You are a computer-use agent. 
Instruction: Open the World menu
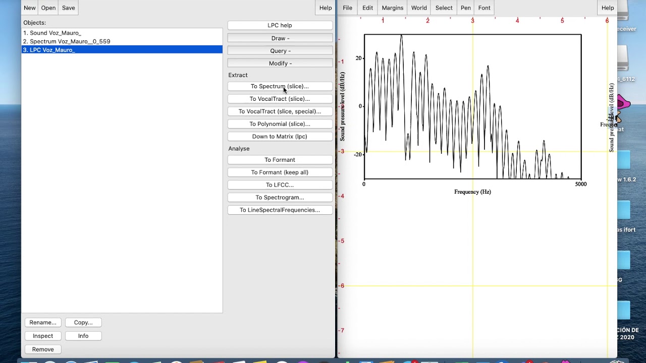click(419, 8)
